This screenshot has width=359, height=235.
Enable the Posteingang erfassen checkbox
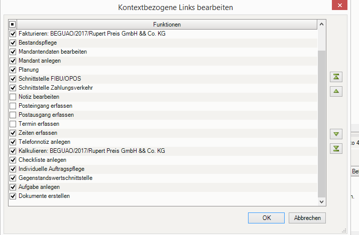(13, 106)
